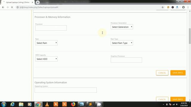Expand the Select Ram Type dropdown
This screenshot has height=107, width=191.
[122, 43]
